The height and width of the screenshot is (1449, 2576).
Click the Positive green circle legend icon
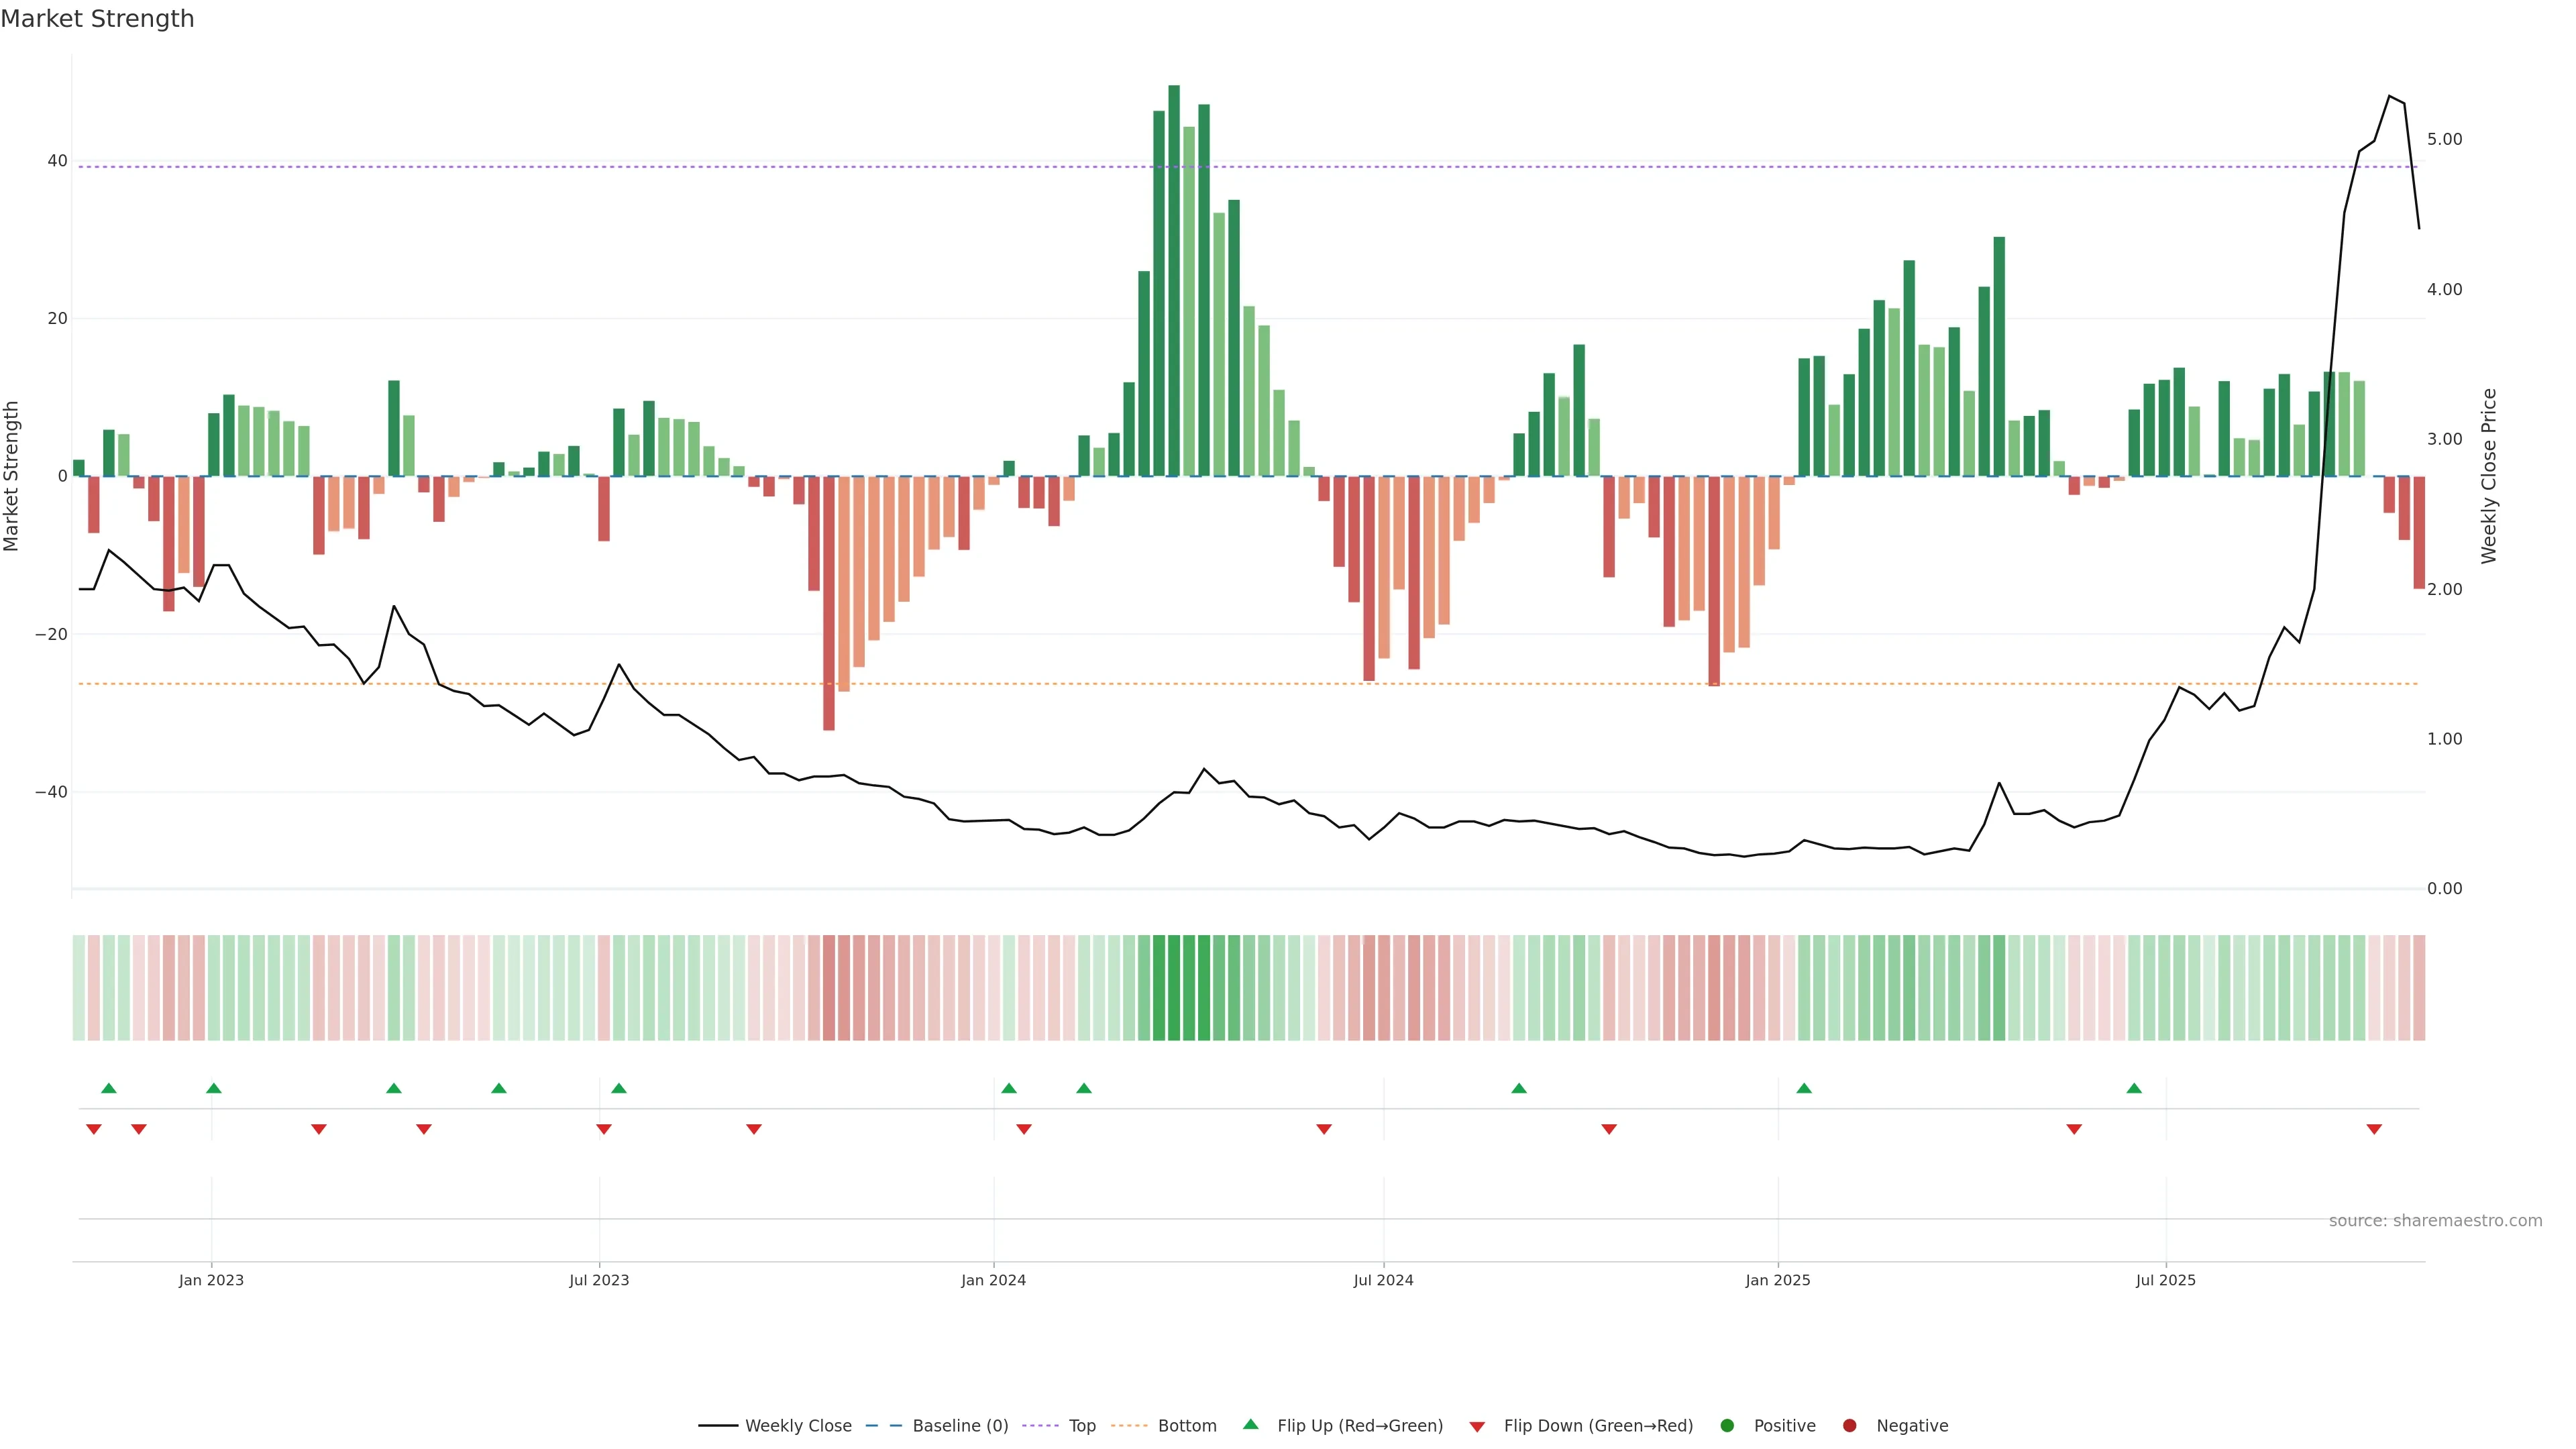click(x=1727, y=1426)
